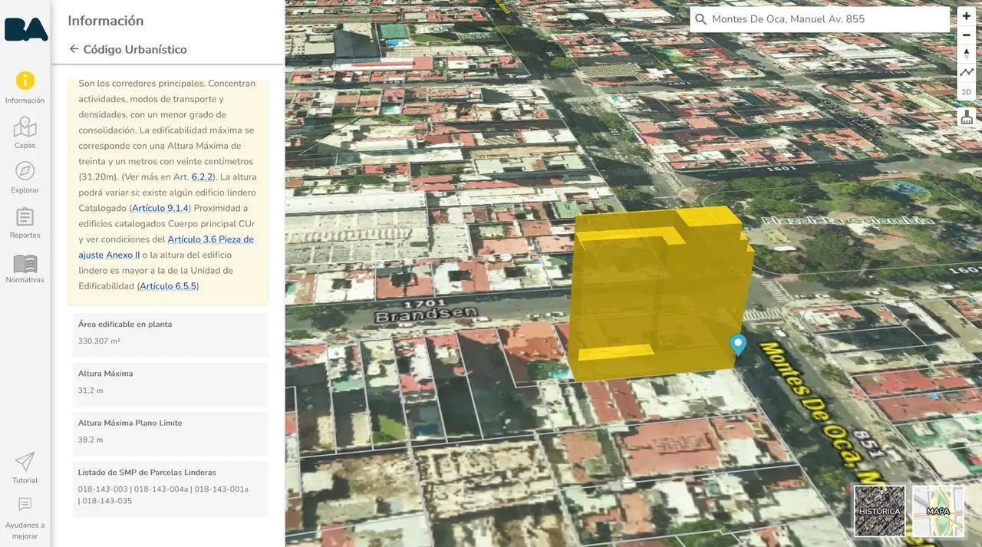Zoom in on the map

pyautogui.click(x=967, y=16)
